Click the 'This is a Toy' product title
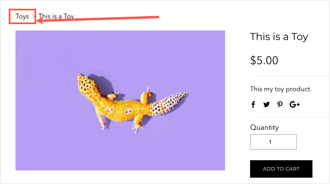Screen dimensions: 330x184 coord(279,37)
